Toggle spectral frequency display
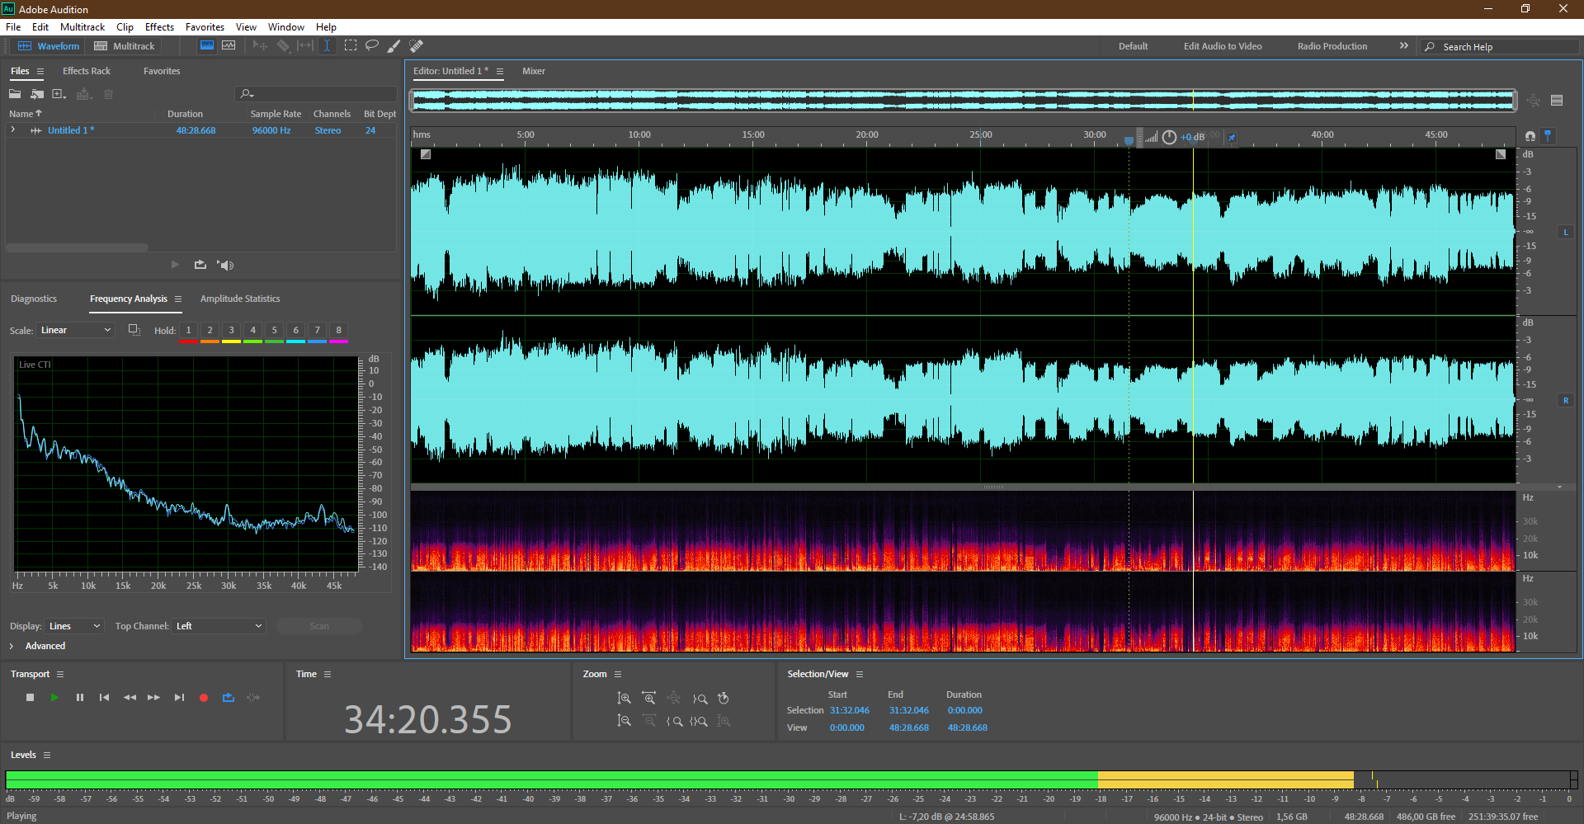The height and width of the screenshot is (824, 1584). pyautogui.click(x=207, y=46)
